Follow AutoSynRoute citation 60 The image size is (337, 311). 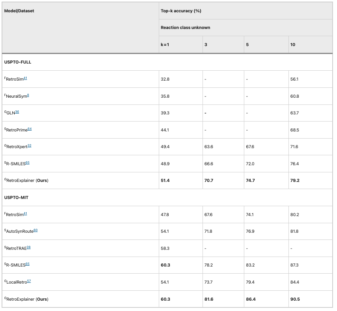pos(35,230)
